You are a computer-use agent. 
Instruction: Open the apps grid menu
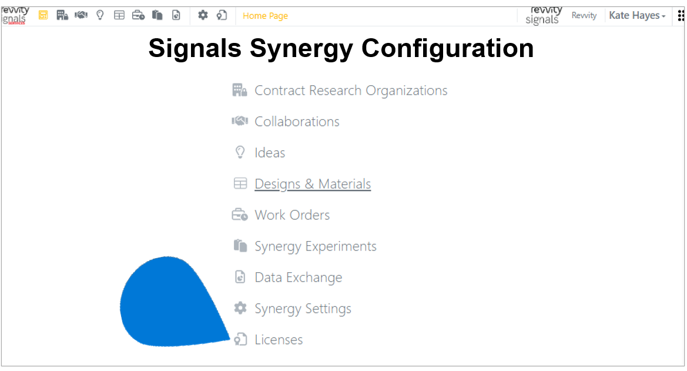[x=681, y=16]
